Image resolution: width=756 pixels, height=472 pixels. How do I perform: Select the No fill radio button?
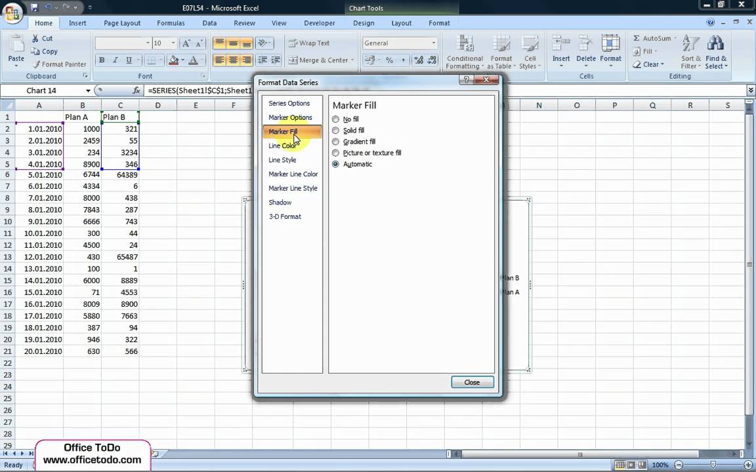(x=335, y=119)
